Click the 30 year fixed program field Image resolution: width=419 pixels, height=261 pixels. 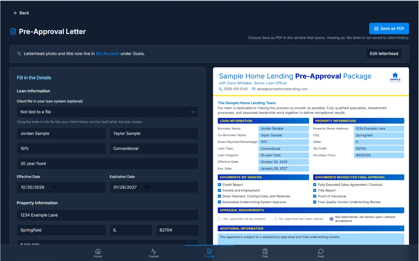[x=108, y=164]
